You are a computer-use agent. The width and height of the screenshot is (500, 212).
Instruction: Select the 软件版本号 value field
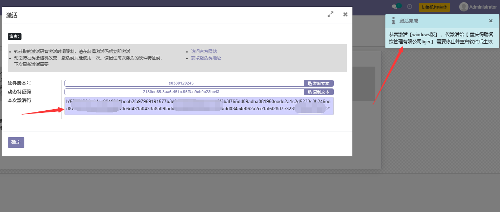click(184, 83)
